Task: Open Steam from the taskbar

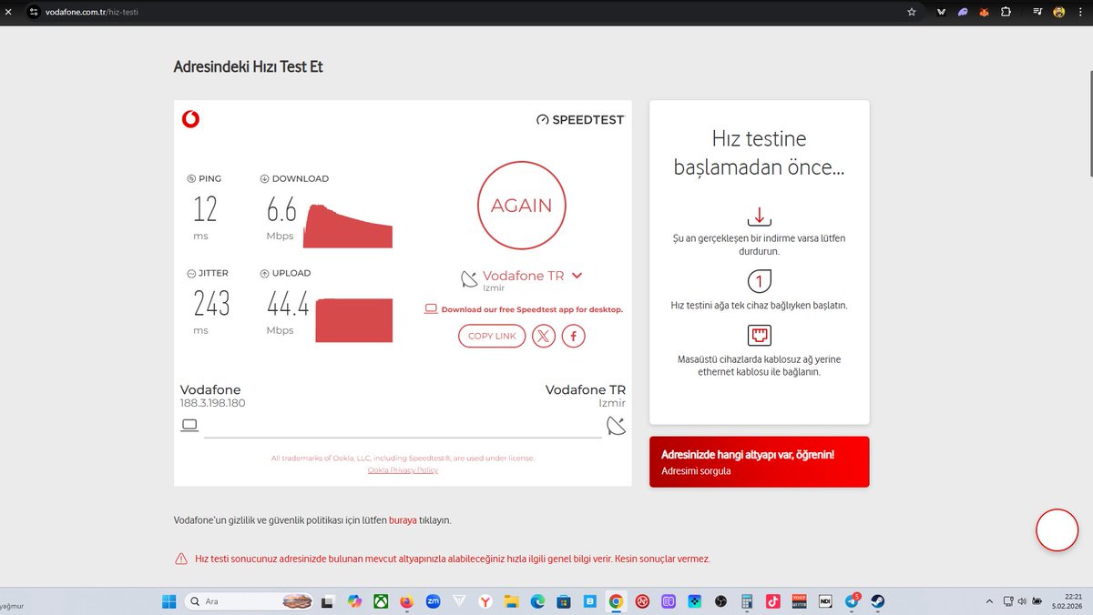Action: click(878, 601)
